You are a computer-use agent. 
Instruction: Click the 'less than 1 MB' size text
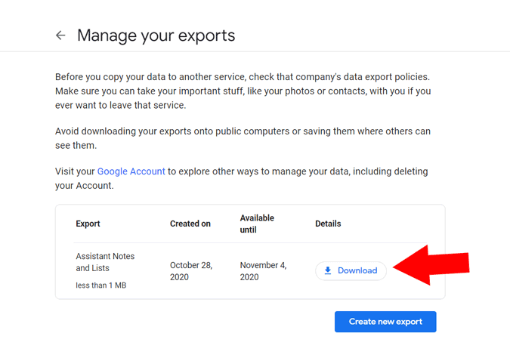click(x=100, y=285)
